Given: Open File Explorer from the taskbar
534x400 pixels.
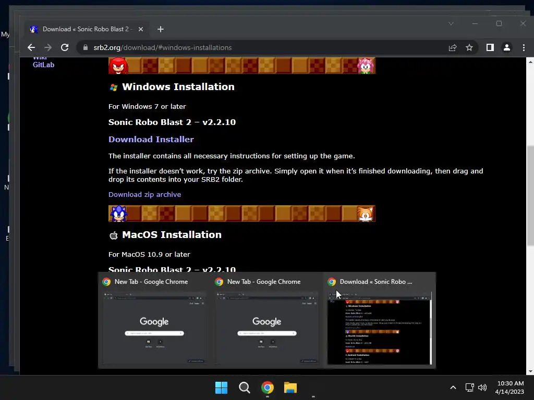Looking at the screenshot, I should (x=290, y=387).
